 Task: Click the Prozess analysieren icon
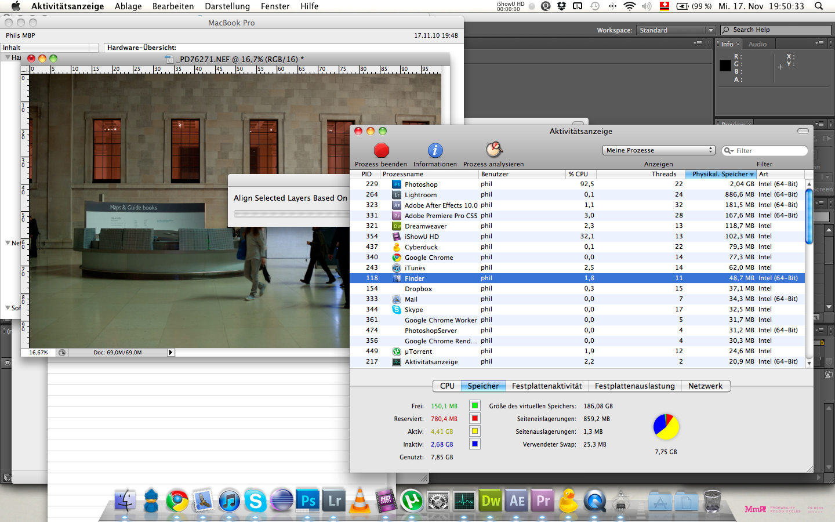click(x=493, y=150)
